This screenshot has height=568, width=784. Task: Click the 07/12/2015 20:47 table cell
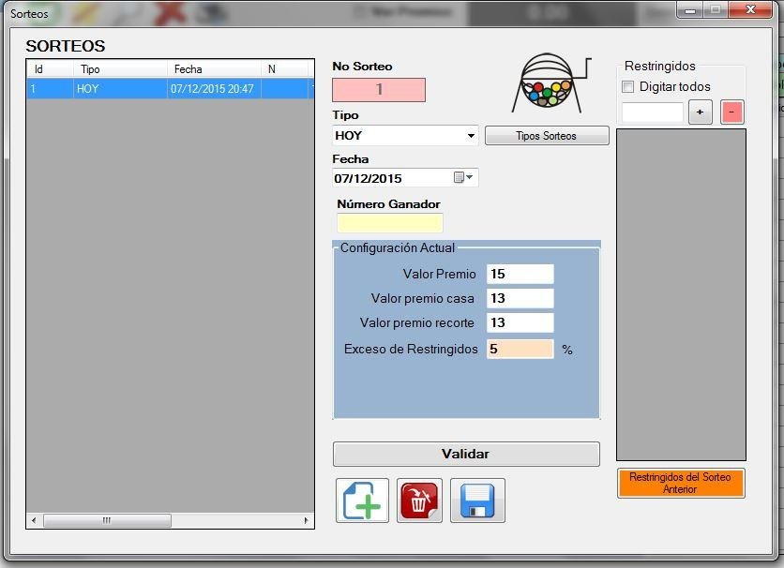213,89
